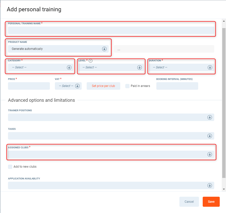Screen dimensions: 226x213
Task: Click the Duration field arrow icon
Action: coord(210,67)
